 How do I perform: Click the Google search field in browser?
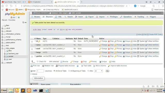[x=146, y=6]
